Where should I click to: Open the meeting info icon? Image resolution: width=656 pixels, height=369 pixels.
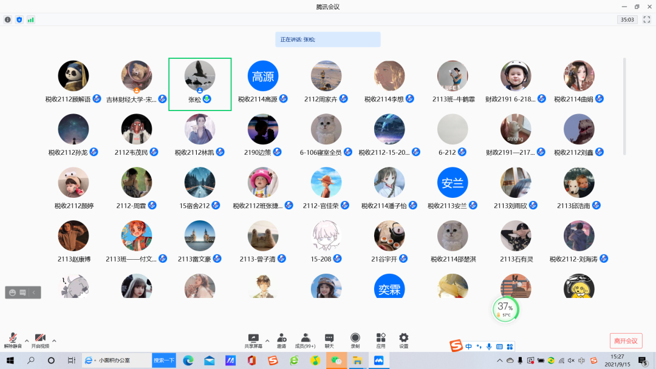(x=8, y=19)
